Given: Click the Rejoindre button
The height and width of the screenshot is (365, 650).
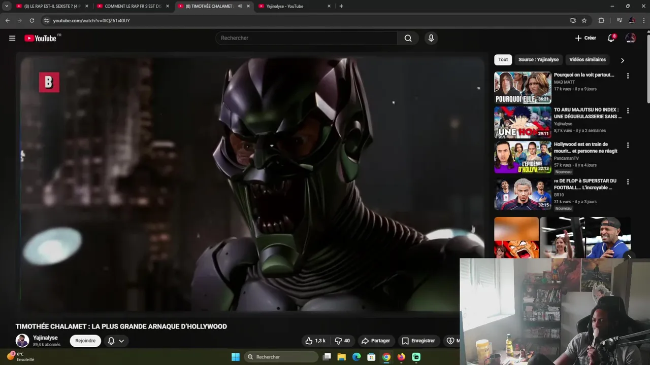Looking at the screenshot, I should [85, 341].
